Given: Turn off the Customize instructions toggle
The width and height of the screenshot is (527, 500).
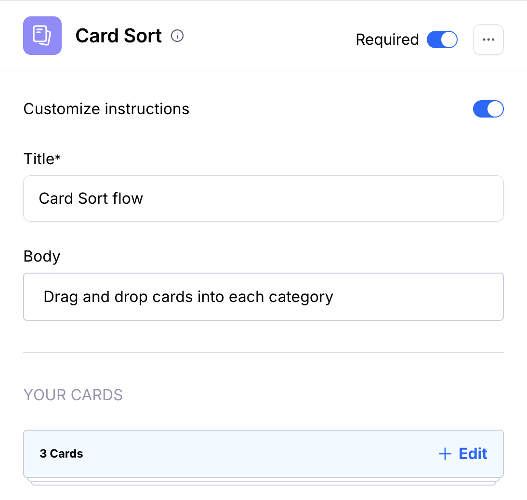Looking at the screenshot, I should click(488, 109).
